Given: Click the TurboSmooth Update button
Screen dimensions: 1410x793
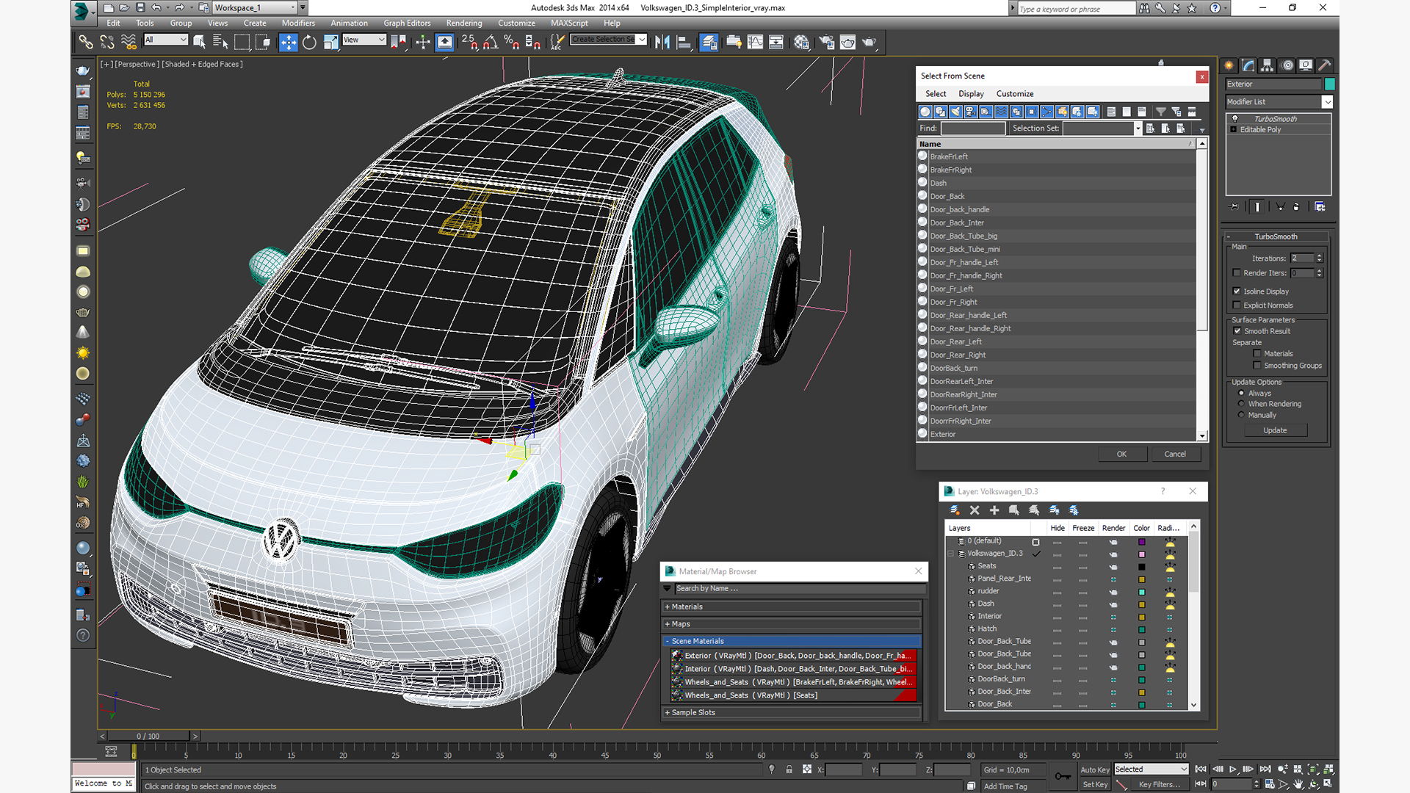Looking at the screenshot, I should coord(1275,431).
